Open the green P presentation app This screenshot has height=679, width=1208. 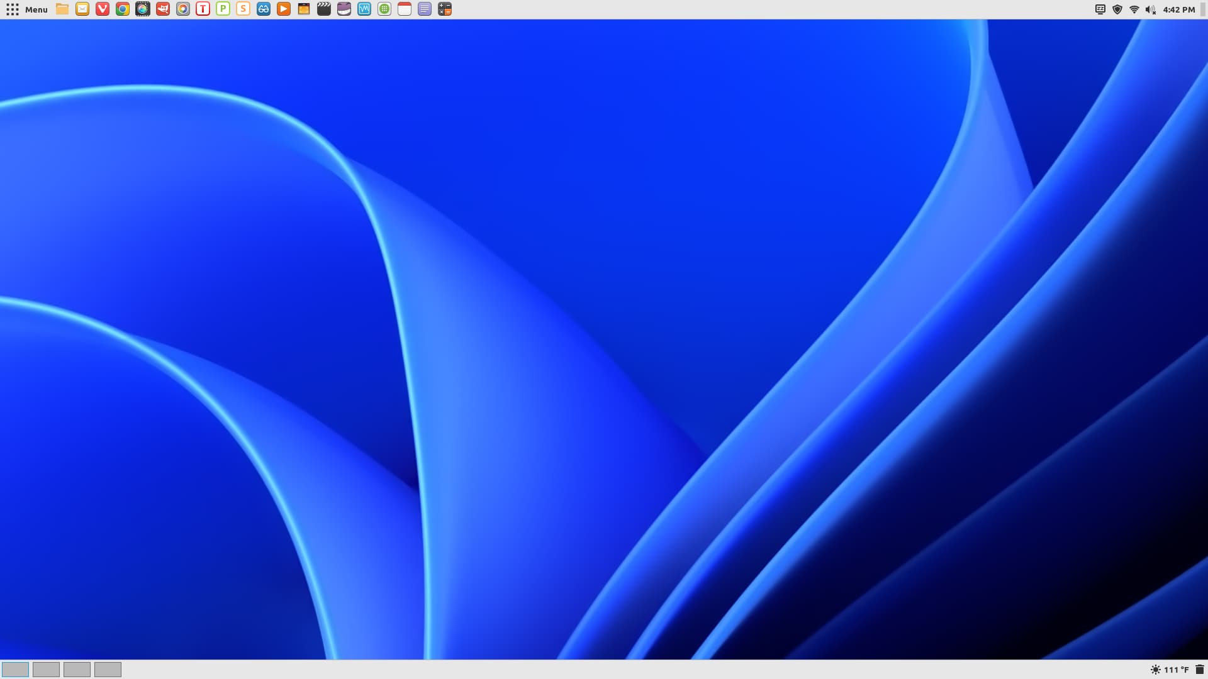pyautogui.click(x=223, y=9)
